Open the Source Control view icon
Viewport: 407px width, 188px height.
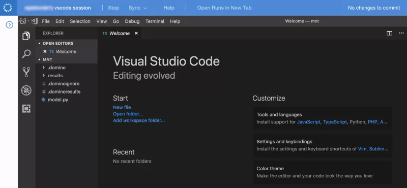pos(26,72)
